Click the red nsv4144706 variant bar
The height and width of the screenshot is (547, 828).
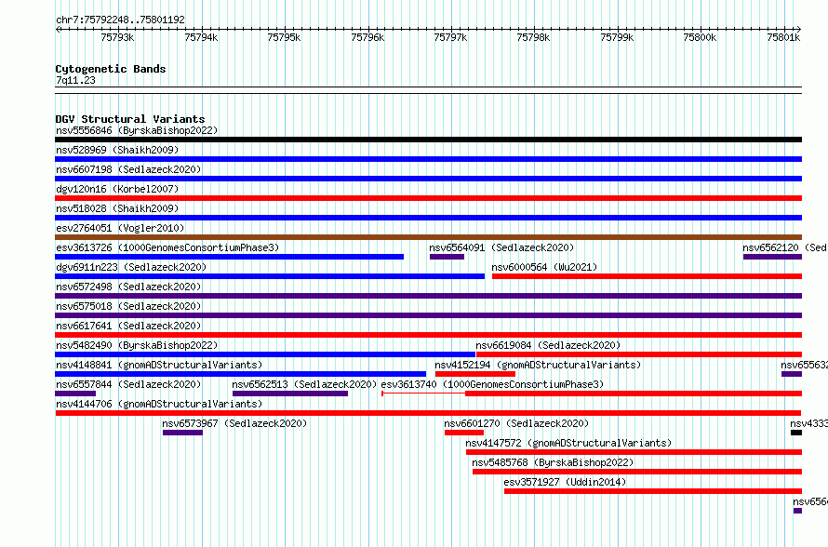(x=428, y=413)
